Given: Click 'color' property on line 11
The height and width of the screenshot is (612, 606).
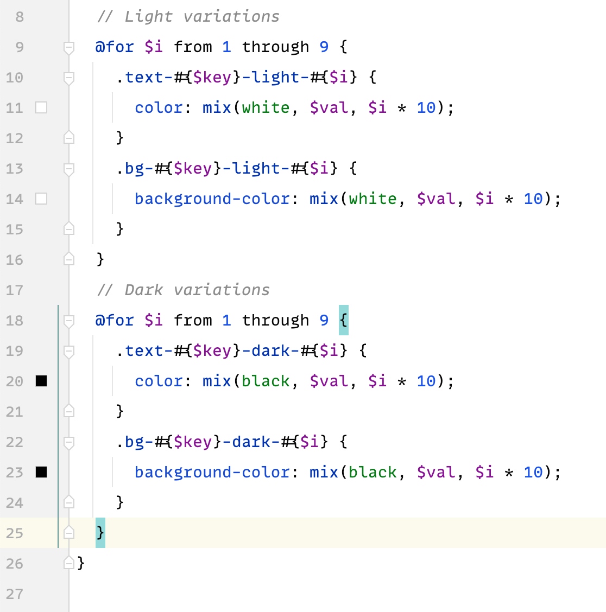Looking at the screenshot, I should 159,108.
